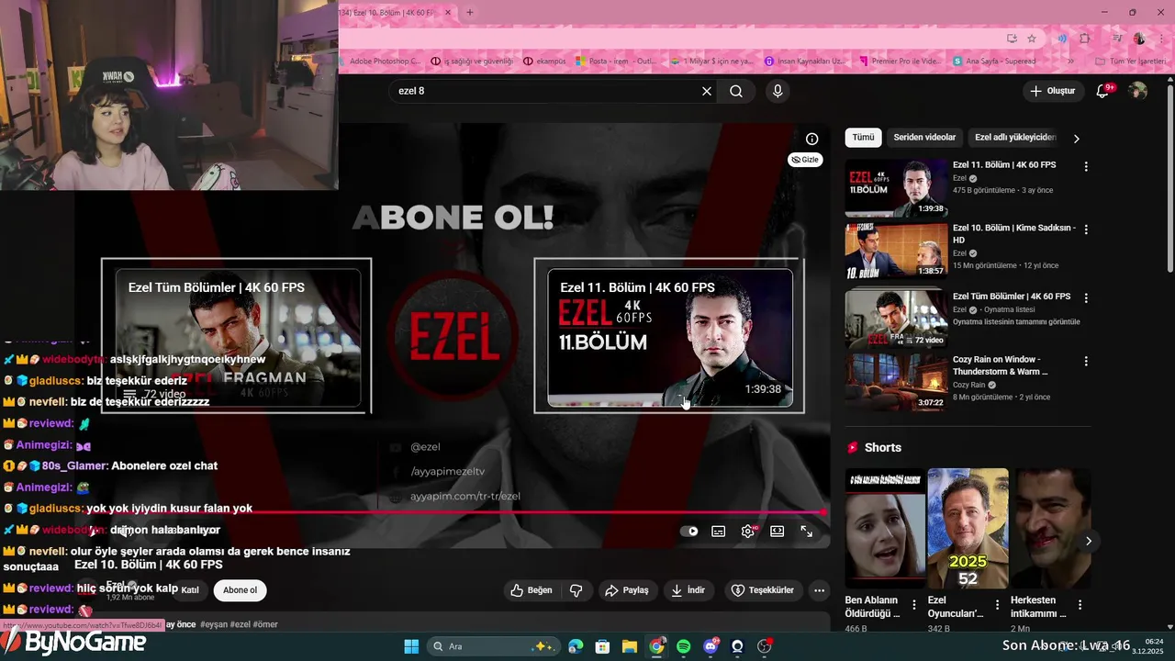Open Discord from taskbar

pyautogui.click(x=711, y=646)
